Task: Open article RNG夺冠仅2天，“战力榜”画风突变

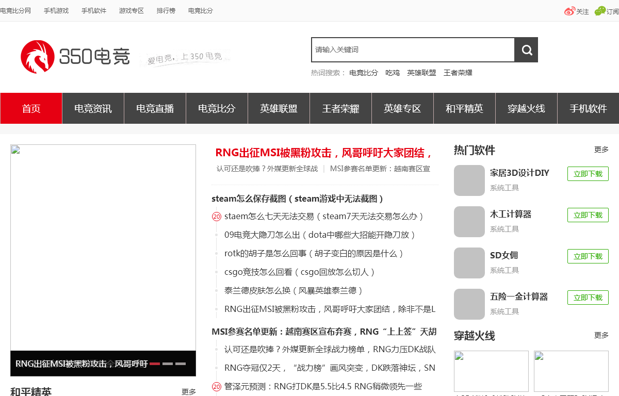Action: [330, 368]
